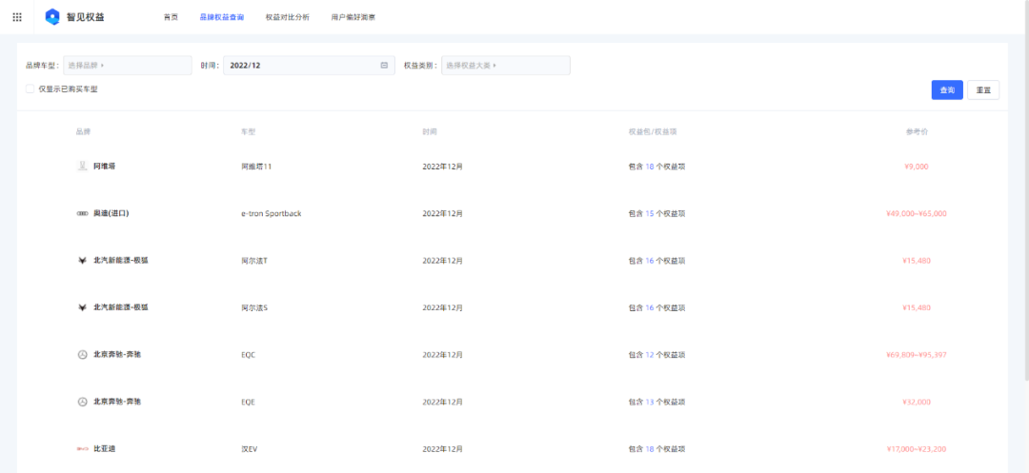The image size is (1029, 473).
Task: Click the 重置 reset button
Action: click(x=983, y=89)
